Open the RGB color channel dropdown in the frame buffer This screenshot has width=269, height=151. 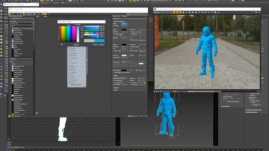click(161, 12)
